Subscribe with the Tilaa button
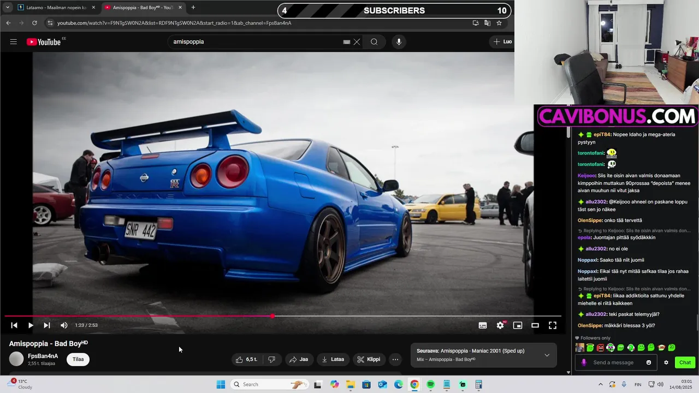The image size is (699, 393). [x=78, y=359]
